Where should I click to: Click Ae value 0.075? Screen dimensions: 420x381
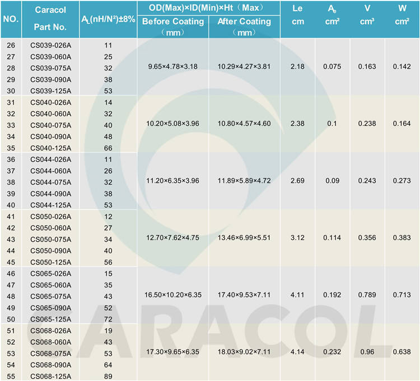332,67
